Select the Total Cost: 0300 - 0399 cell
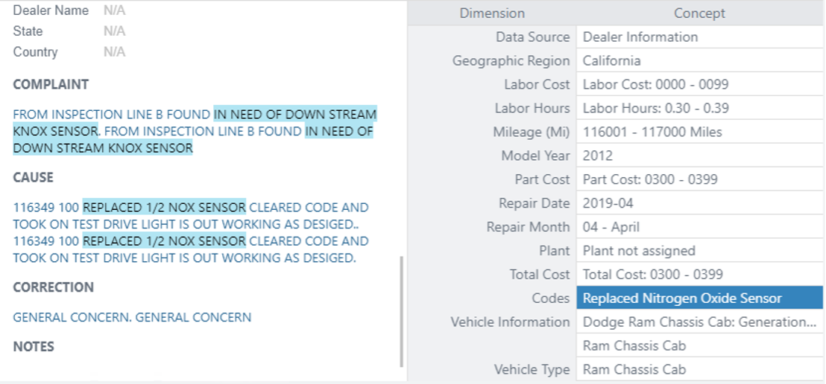 point(699,275)
